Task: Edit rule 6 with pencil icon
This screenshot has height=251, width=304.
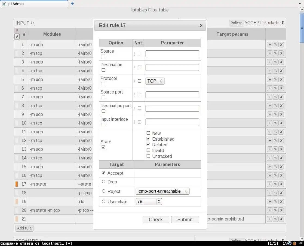Action: 275,88
